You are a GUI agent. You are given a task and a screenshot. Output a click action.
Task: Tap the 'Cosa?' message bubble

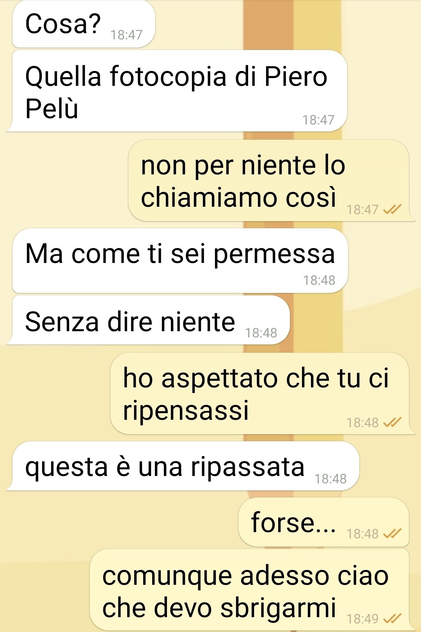coord(84,24)
